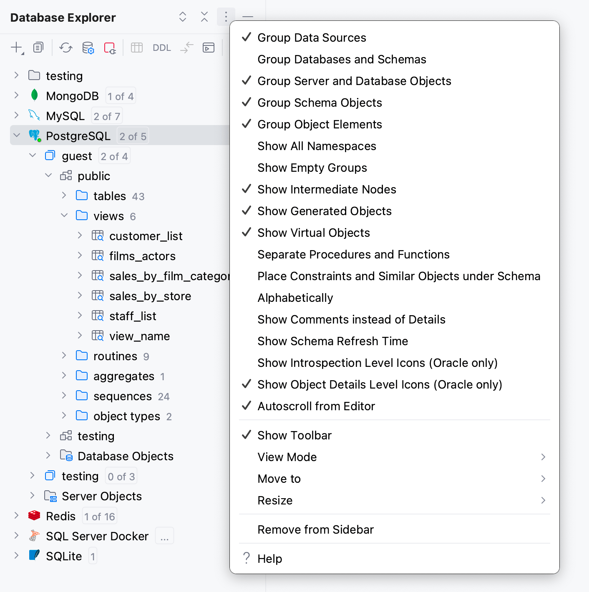589x592 pixels.
Task: Enable Show Empty Groups
Action: point(394,168)
